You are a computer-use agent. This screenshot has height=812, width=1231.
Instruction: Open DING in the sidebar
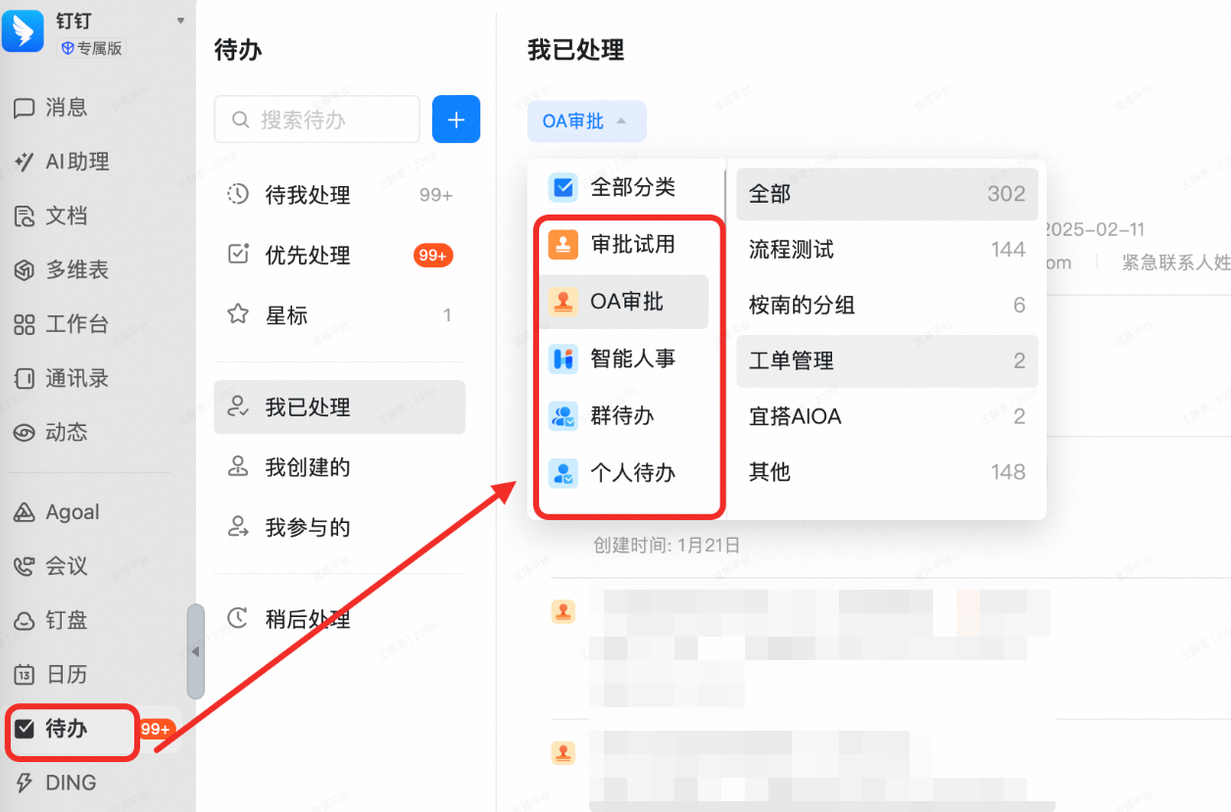pos(56,783)
